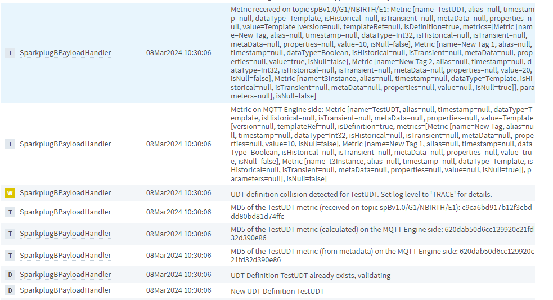Image resolution: width=553 pixels, height=300 pixels.
Task: Open the SparkplugBPayloadHandler logger link in the highlighted row
Action: click(x=65, y=53)
